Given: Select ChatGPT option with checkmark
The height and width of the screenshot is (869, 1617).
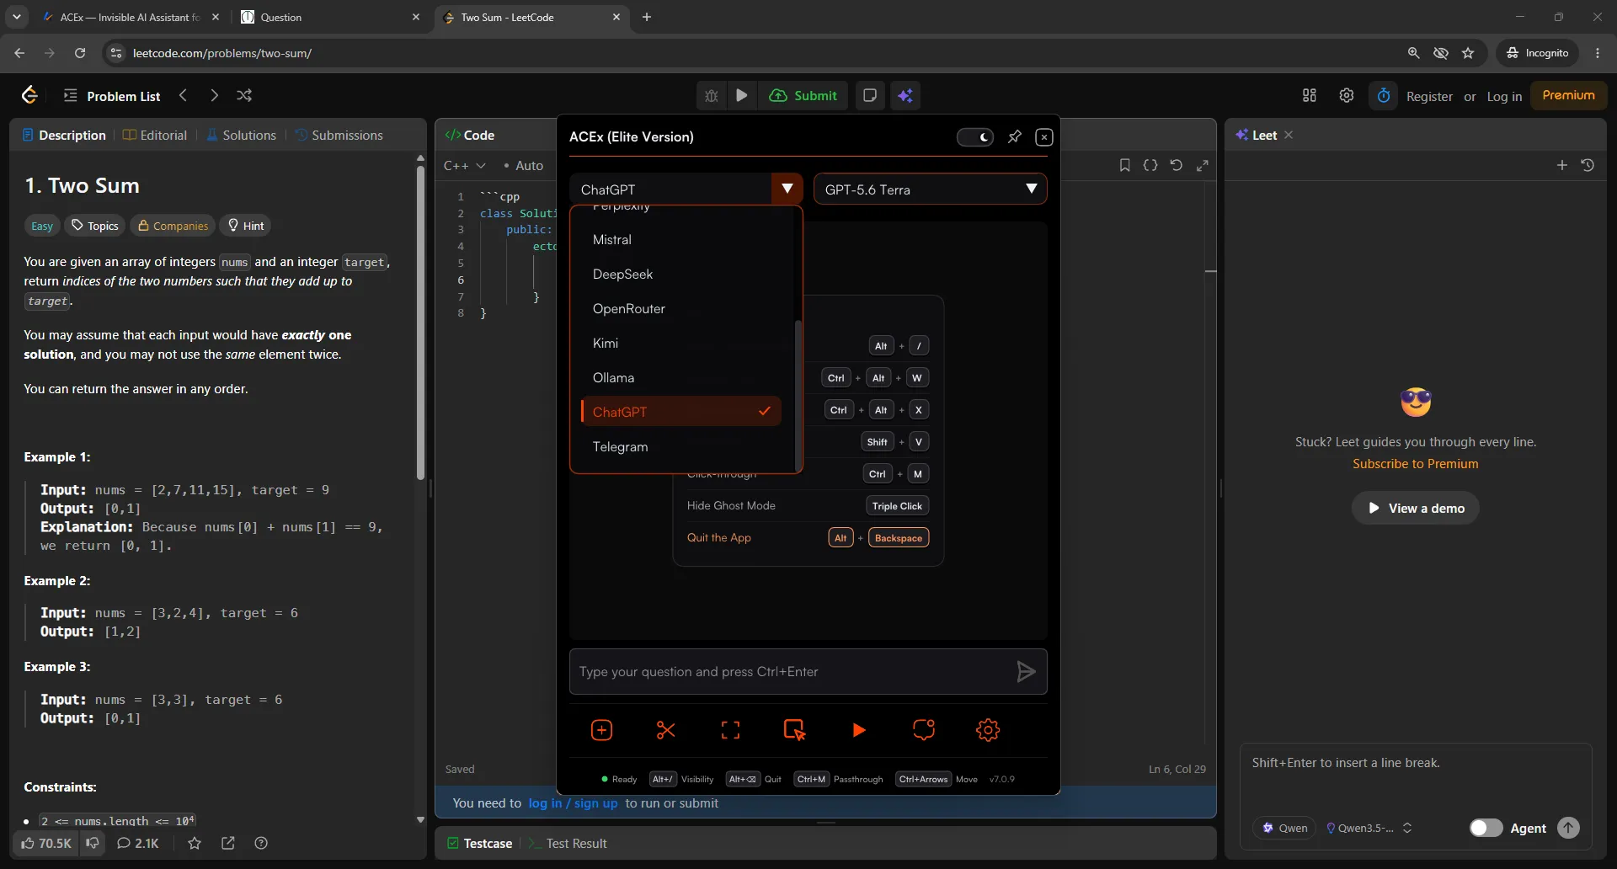Looking at the screenshot, I should pyautogui.click(x=680, y=412).
